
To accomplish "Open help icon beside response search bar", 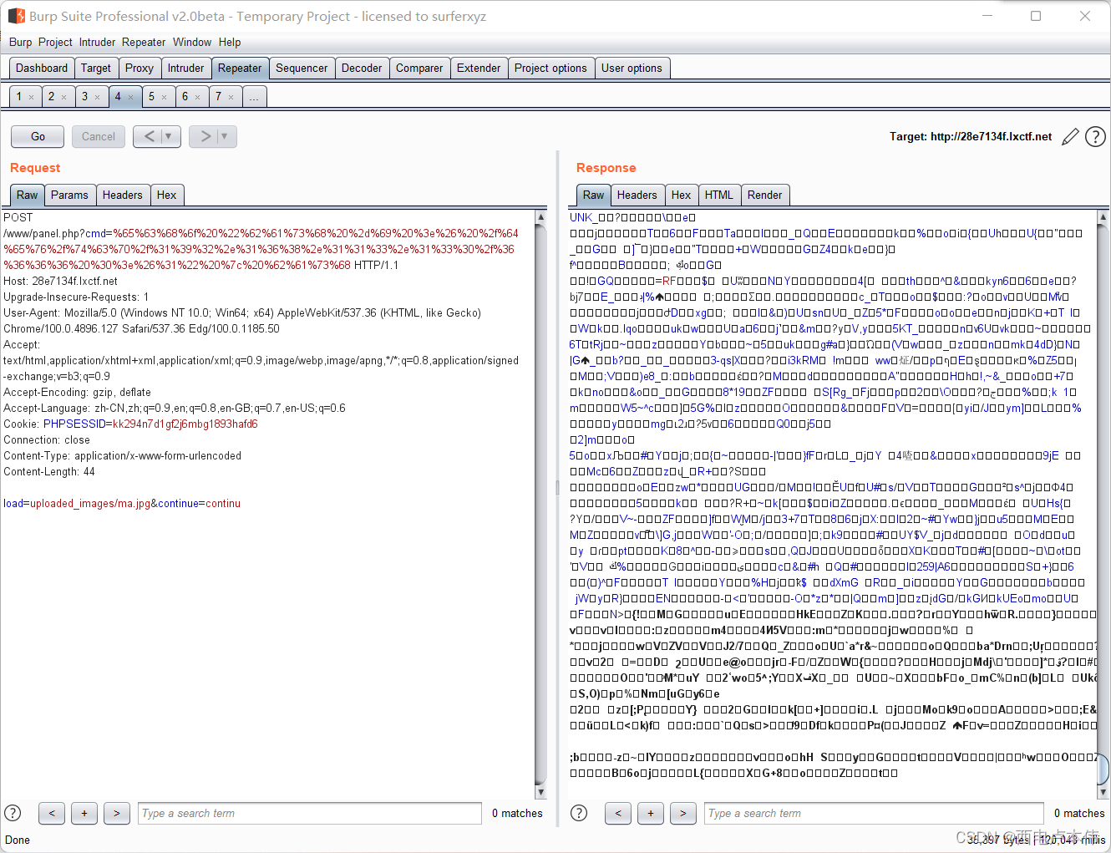I will tap(579, 813).
